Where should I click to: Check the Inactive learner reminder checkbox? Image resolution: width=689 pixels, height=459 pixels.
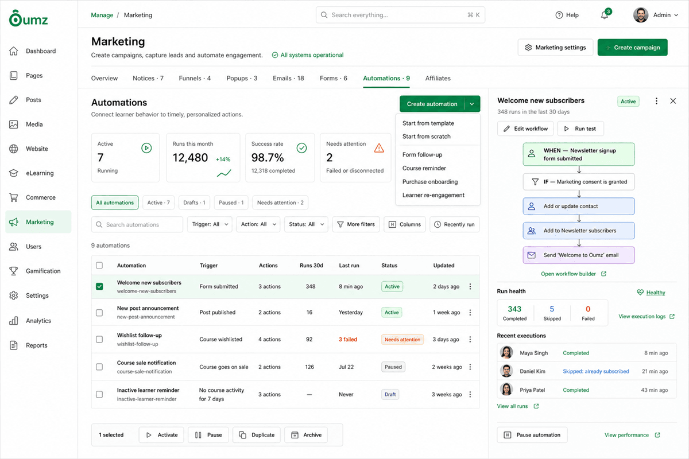point(99,395)
